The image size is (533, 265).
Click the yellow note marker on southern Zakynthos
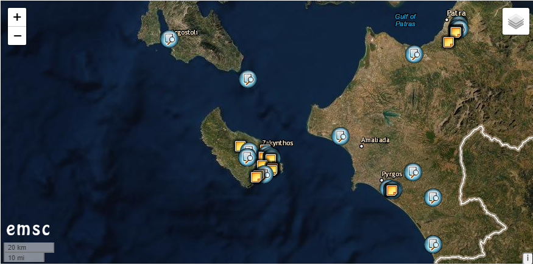tap(256, 177)
